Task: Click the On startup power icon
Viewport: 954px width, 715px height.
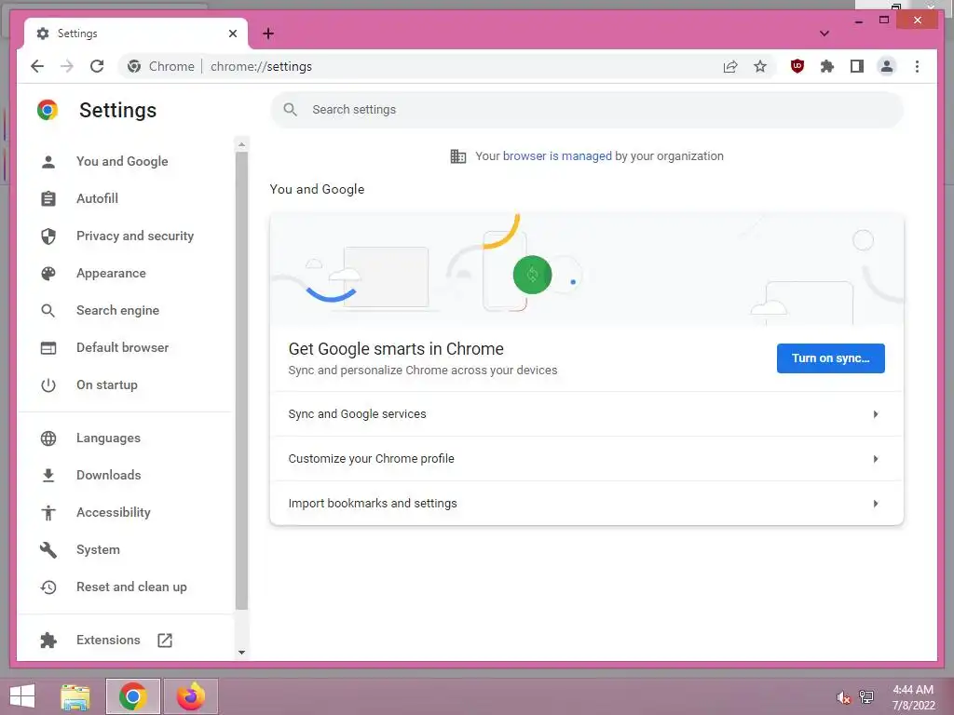Action: (x=48, y=384)
